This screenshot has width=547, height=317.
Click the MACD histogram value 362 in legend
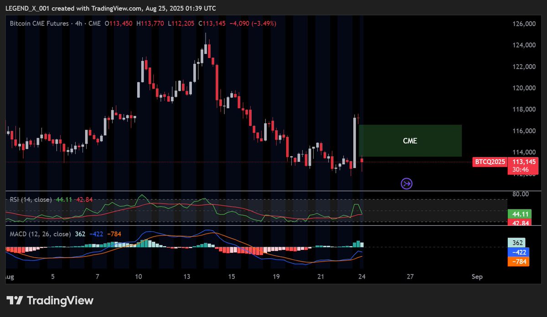[x=80, y=234]
